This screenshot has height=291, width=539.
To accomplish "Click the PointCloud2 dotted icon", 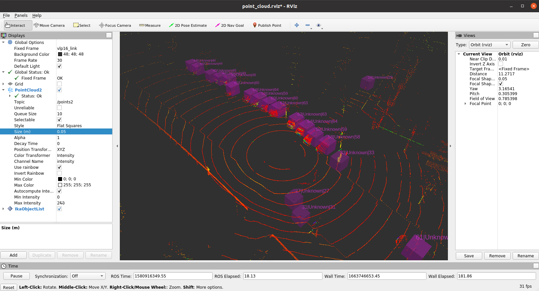I will 10,90.
